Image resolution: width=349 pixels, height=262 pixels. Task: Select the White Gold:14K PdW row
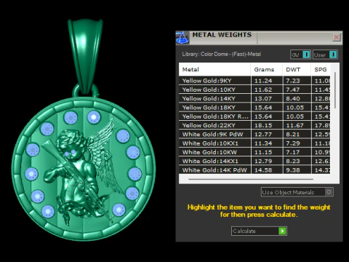254,170
